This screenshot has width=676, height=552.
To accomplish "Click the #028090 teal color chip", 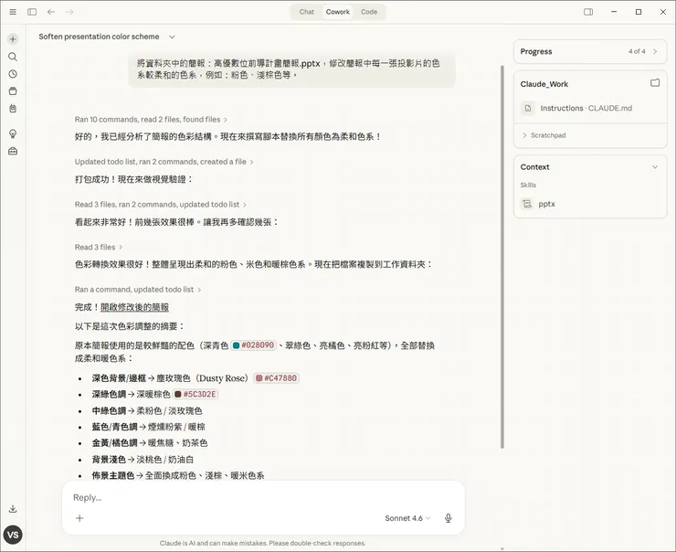I will [x=254, y=345].
